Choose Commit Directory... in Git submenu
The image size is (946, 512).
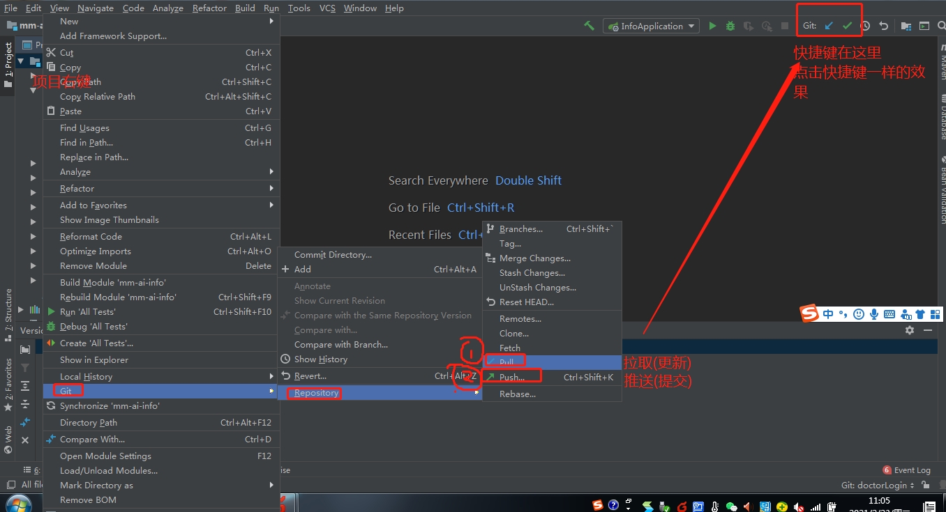(380, 255)
